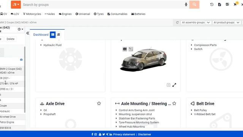Viewport: 243px width, 137px height.
Task: Open the shopping cart icon
Action: [235, 5]
